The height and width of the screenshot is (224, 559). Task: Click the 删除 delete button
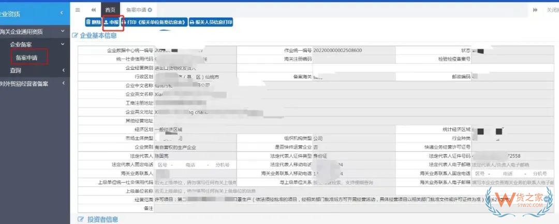tap(93, 22)
